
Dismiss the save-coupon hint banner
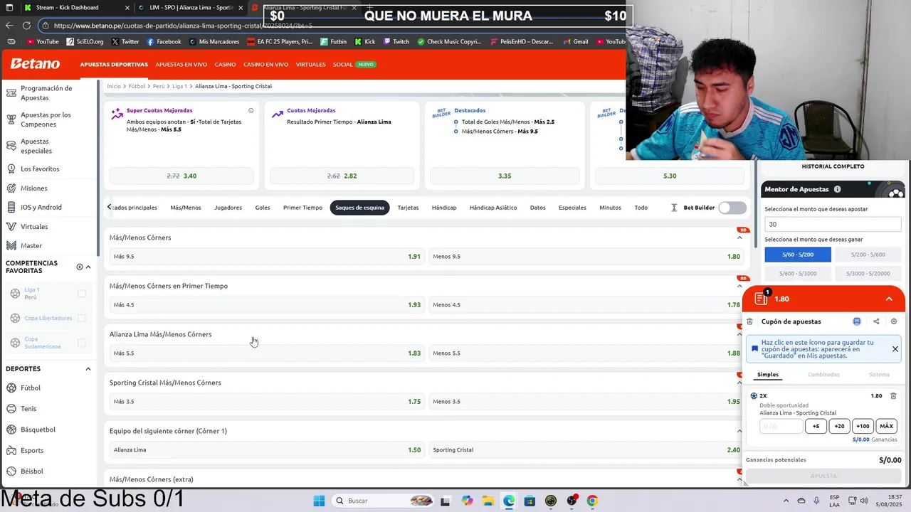pos(895,349)
